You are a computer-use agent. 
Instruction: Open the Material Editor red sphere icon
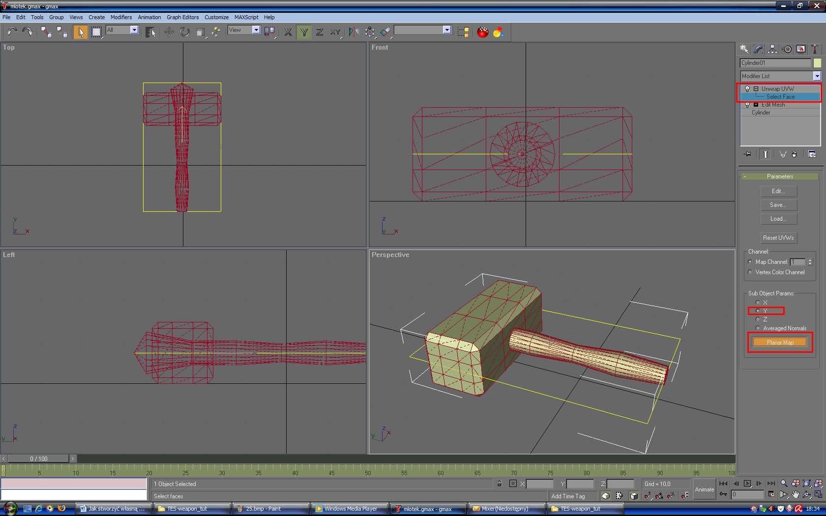pos(483,32)
